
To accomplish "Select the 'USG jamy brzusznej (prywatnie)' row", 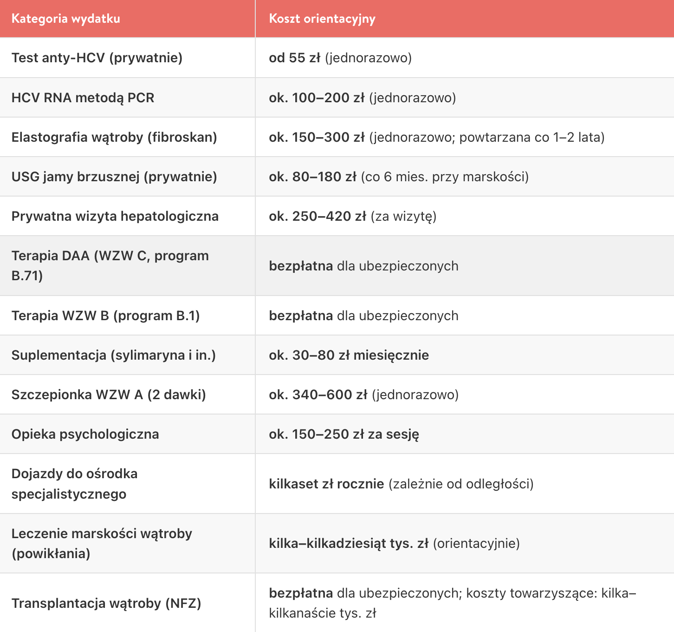I will click(337, 177).
